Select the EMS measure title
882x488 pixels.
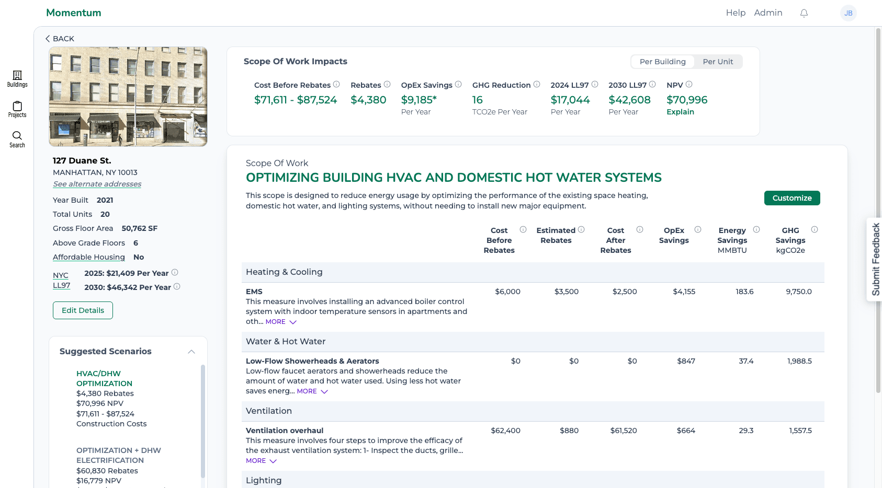[254, 292]
